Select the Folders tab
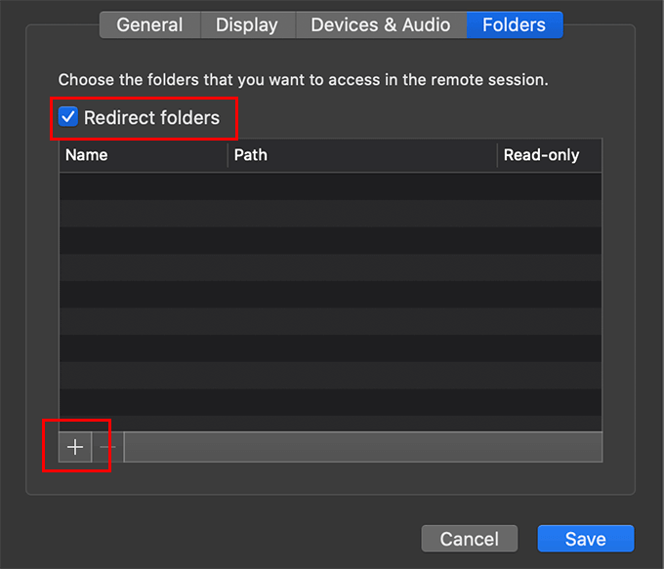Screen dimensions: 664x569 pos(515,25)
